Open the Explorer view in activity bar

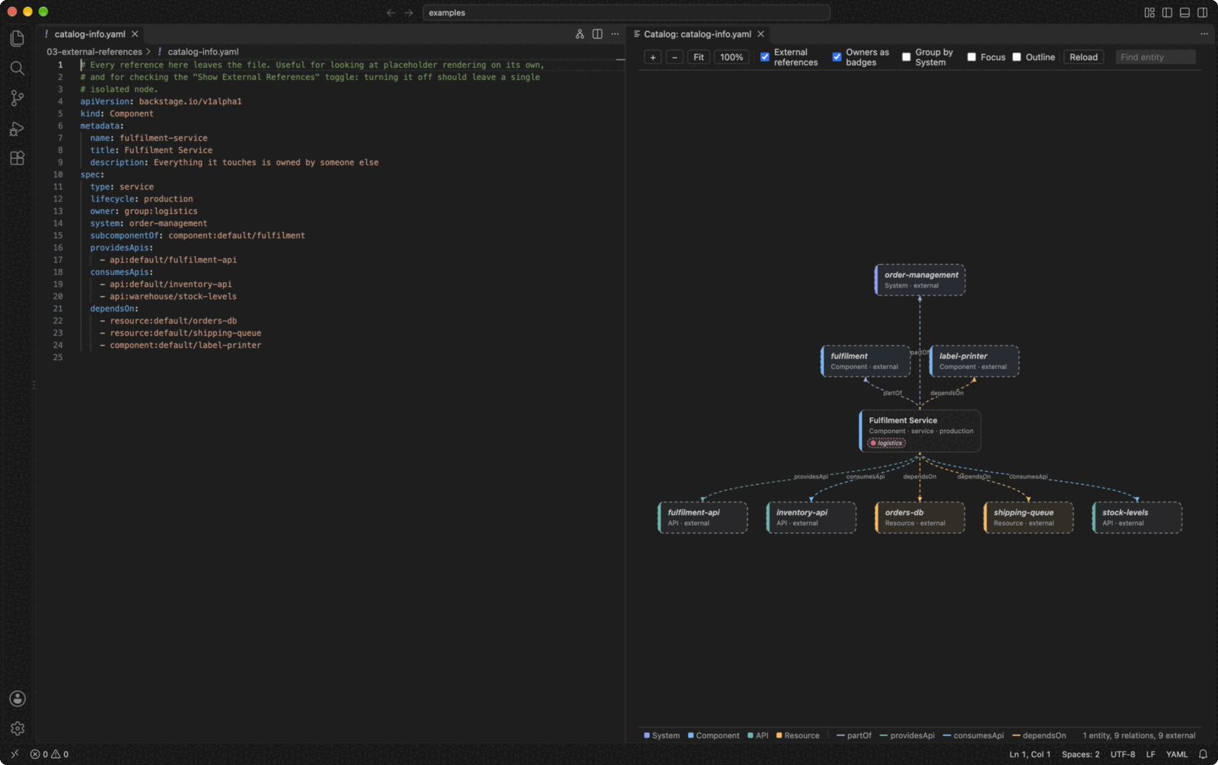(x=17, y=38)
